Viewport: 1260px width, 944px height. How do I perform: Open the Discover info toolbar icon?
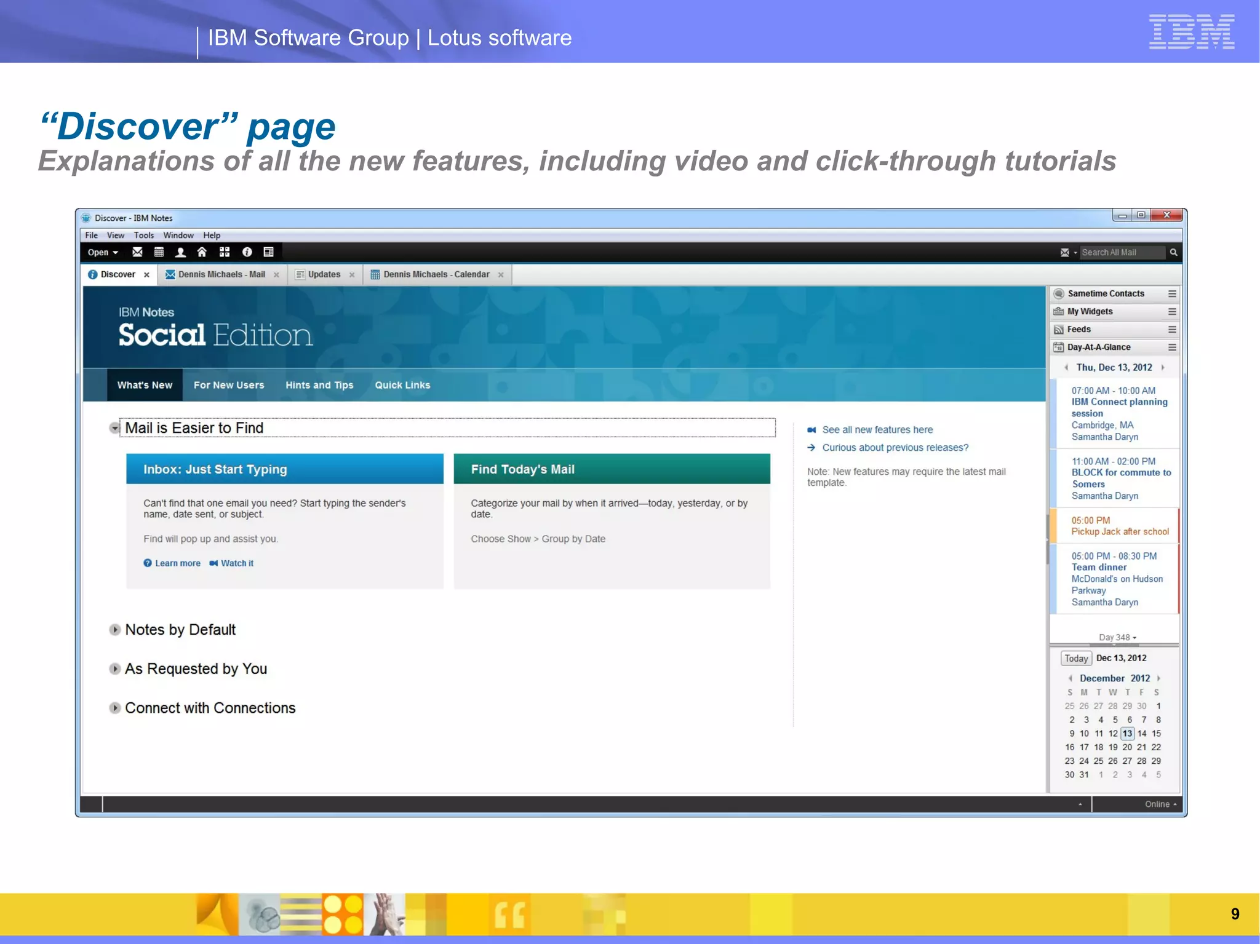coord(247,252)
